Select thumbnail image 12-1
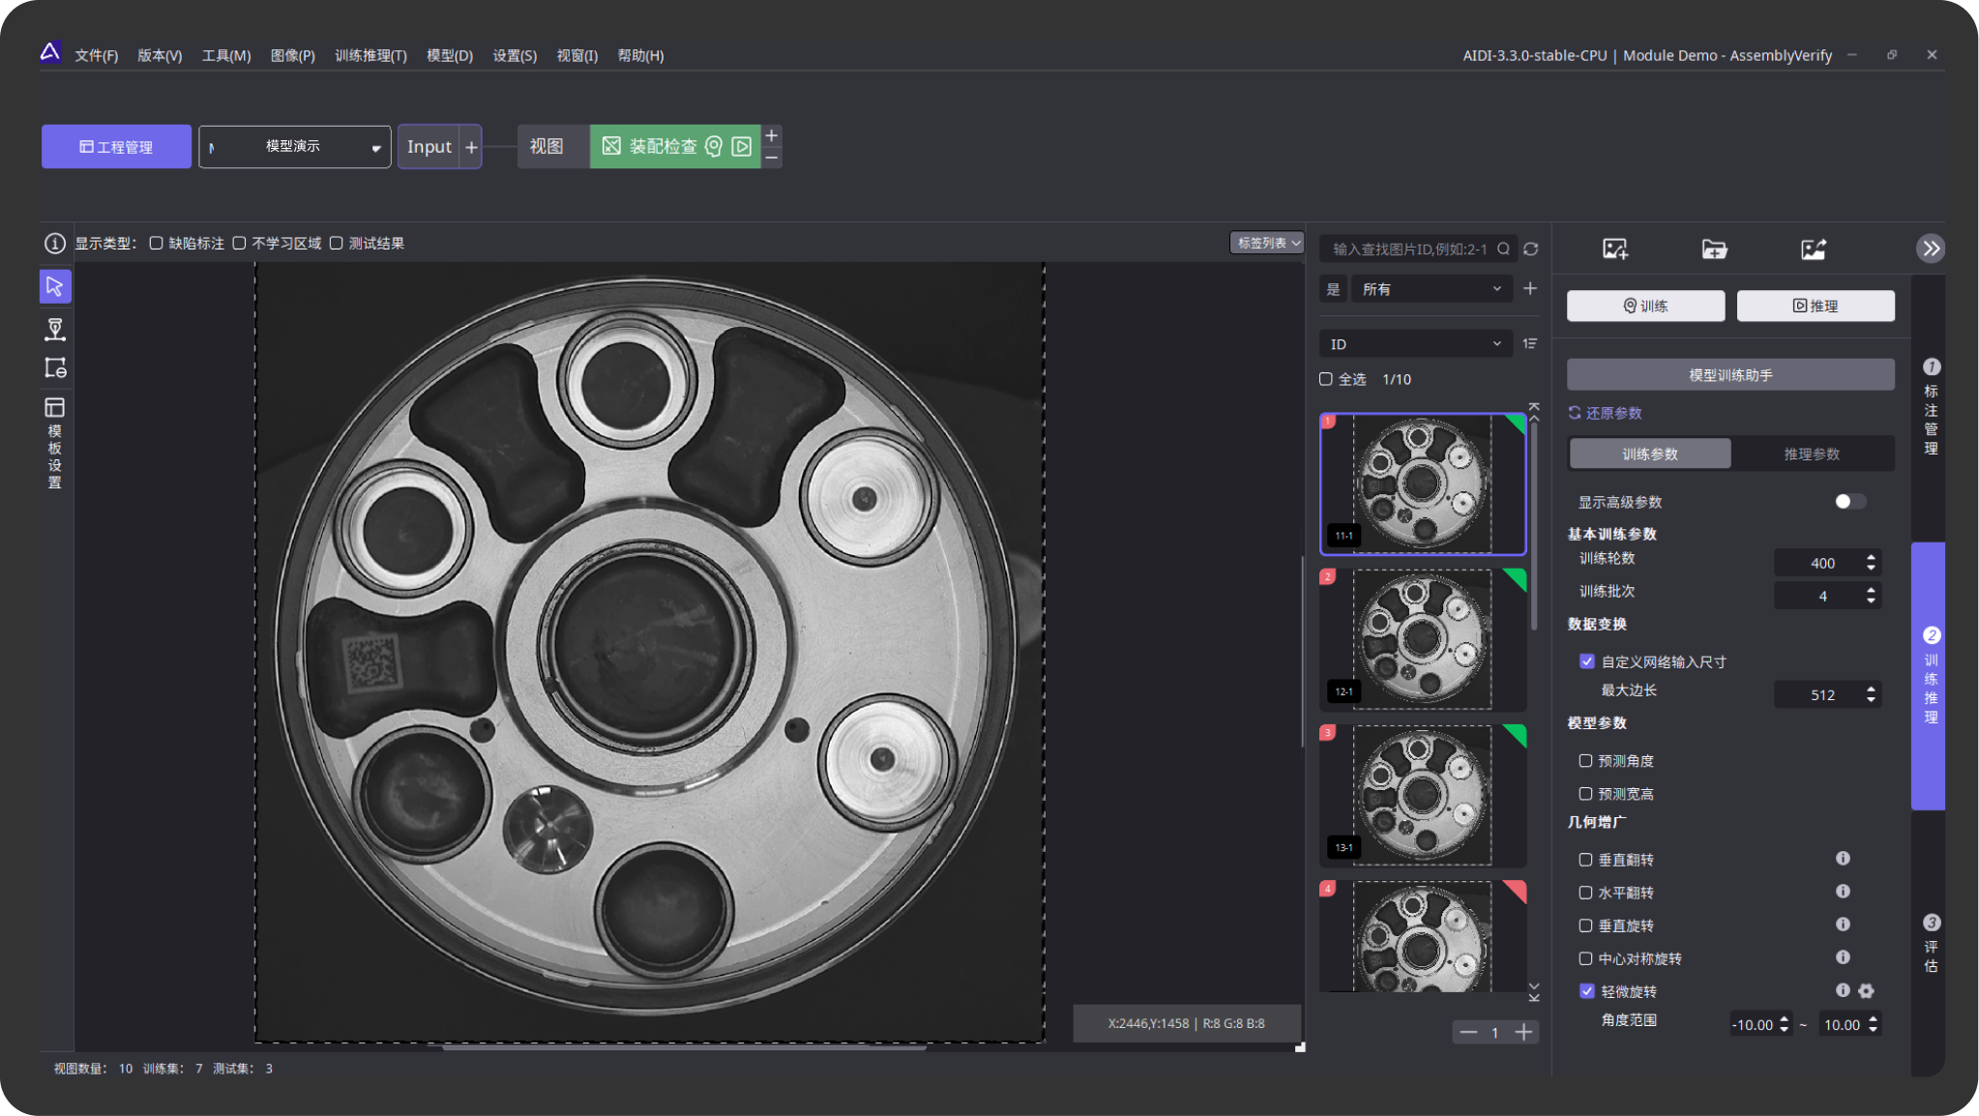 (x=1422, y=639)
